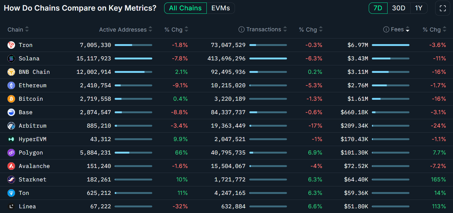The image size is (453, 213).
Task: Open the BNB Chain name link
Action: [34, 72]
